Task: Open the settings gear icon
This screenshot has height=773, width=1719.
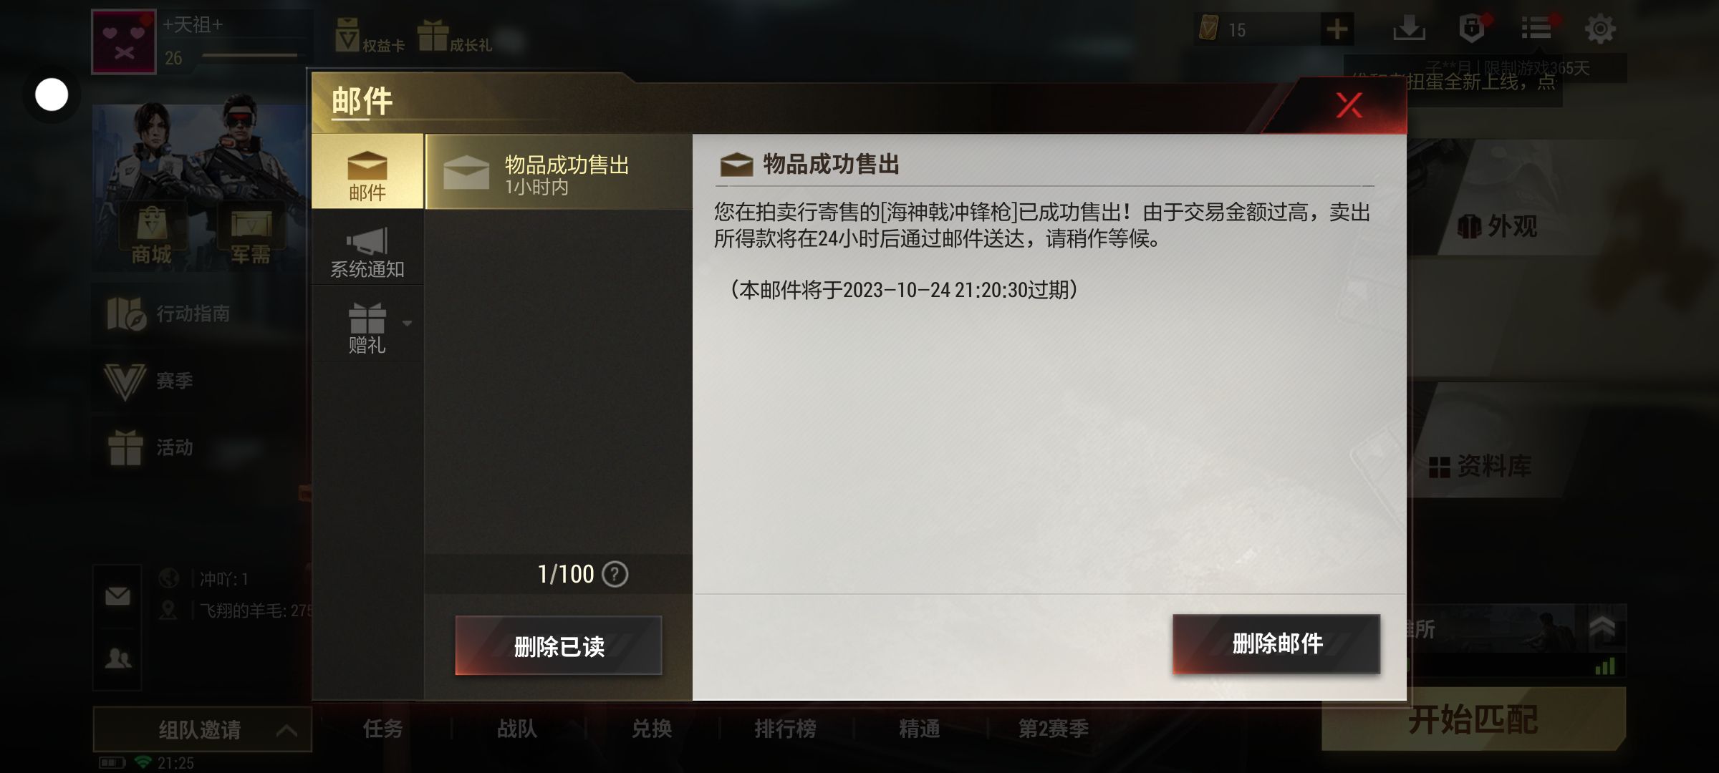Action: (1600, 29)
